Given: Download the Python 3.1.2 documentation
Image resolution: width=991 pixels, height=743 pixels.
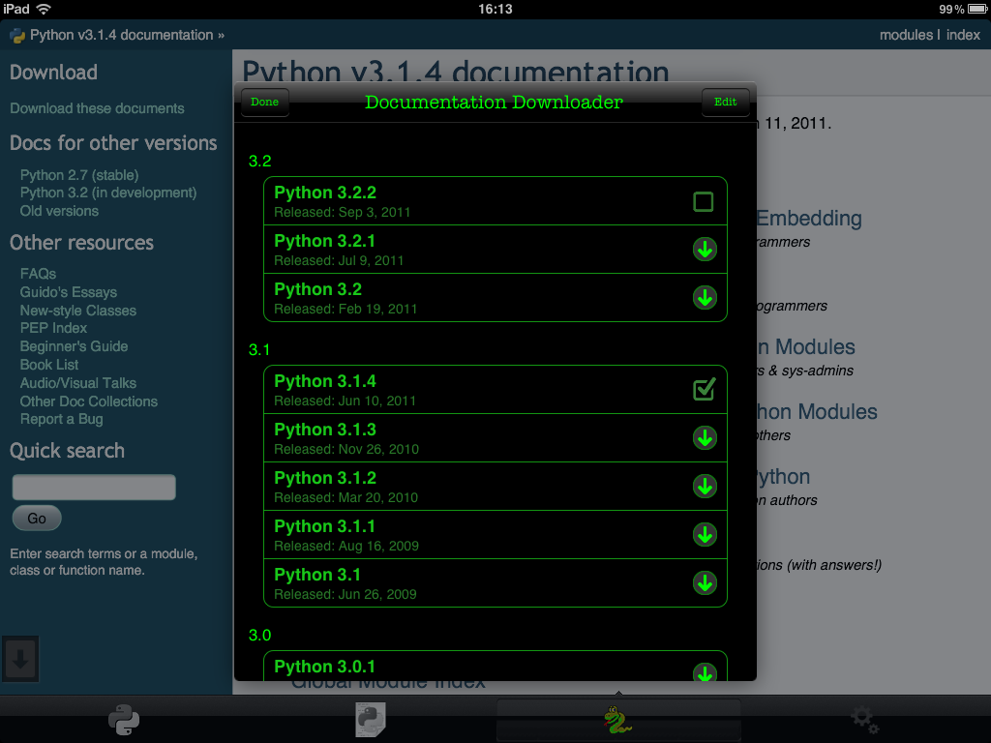Looking at the screenshot, I should (705, 487).
